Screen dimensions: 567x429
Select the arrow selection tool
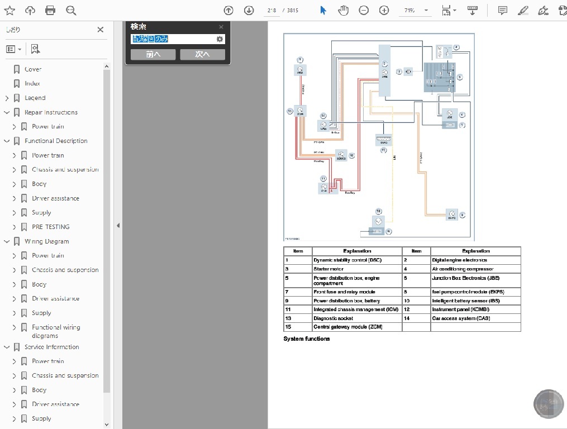323,11
